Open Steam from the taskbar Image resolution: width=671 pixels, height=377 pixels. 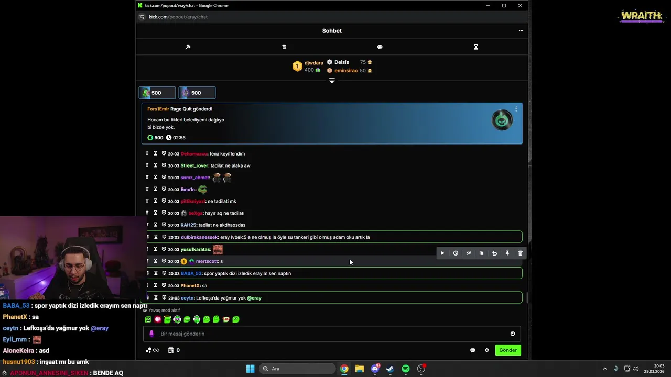click(x=390, y=369)
